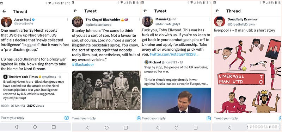Open more options for Aaron Maté tweet
The image size is (282, 132).
[x=67, y=20]
